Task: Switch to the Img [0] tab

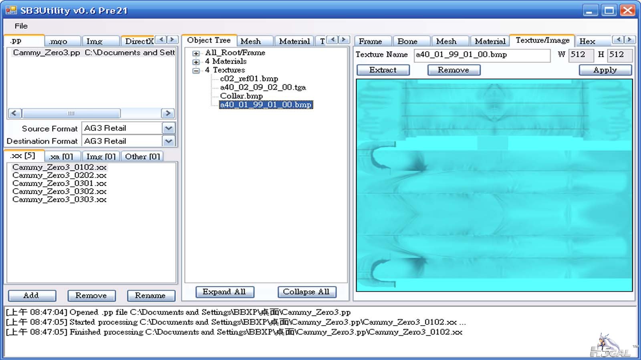Action: (101, 156)
